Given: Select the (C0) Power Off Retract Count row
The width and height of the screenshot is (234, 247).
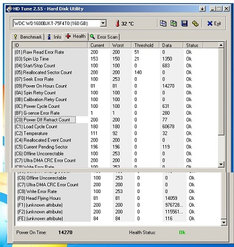Looking at the screenshot, I should point(115,120).
